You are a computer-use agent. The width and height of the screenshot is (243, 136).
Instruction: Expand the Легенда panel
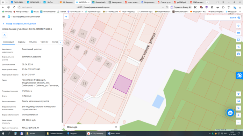coord(92,127)
